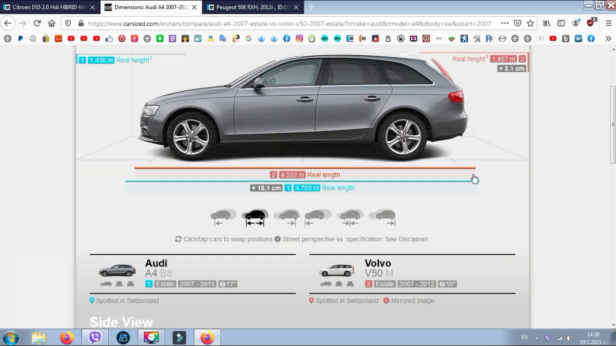The height and width of the screenshot is (346, 616).
Task: Toggle the sidebar view icon
Action: click(561, 23)
